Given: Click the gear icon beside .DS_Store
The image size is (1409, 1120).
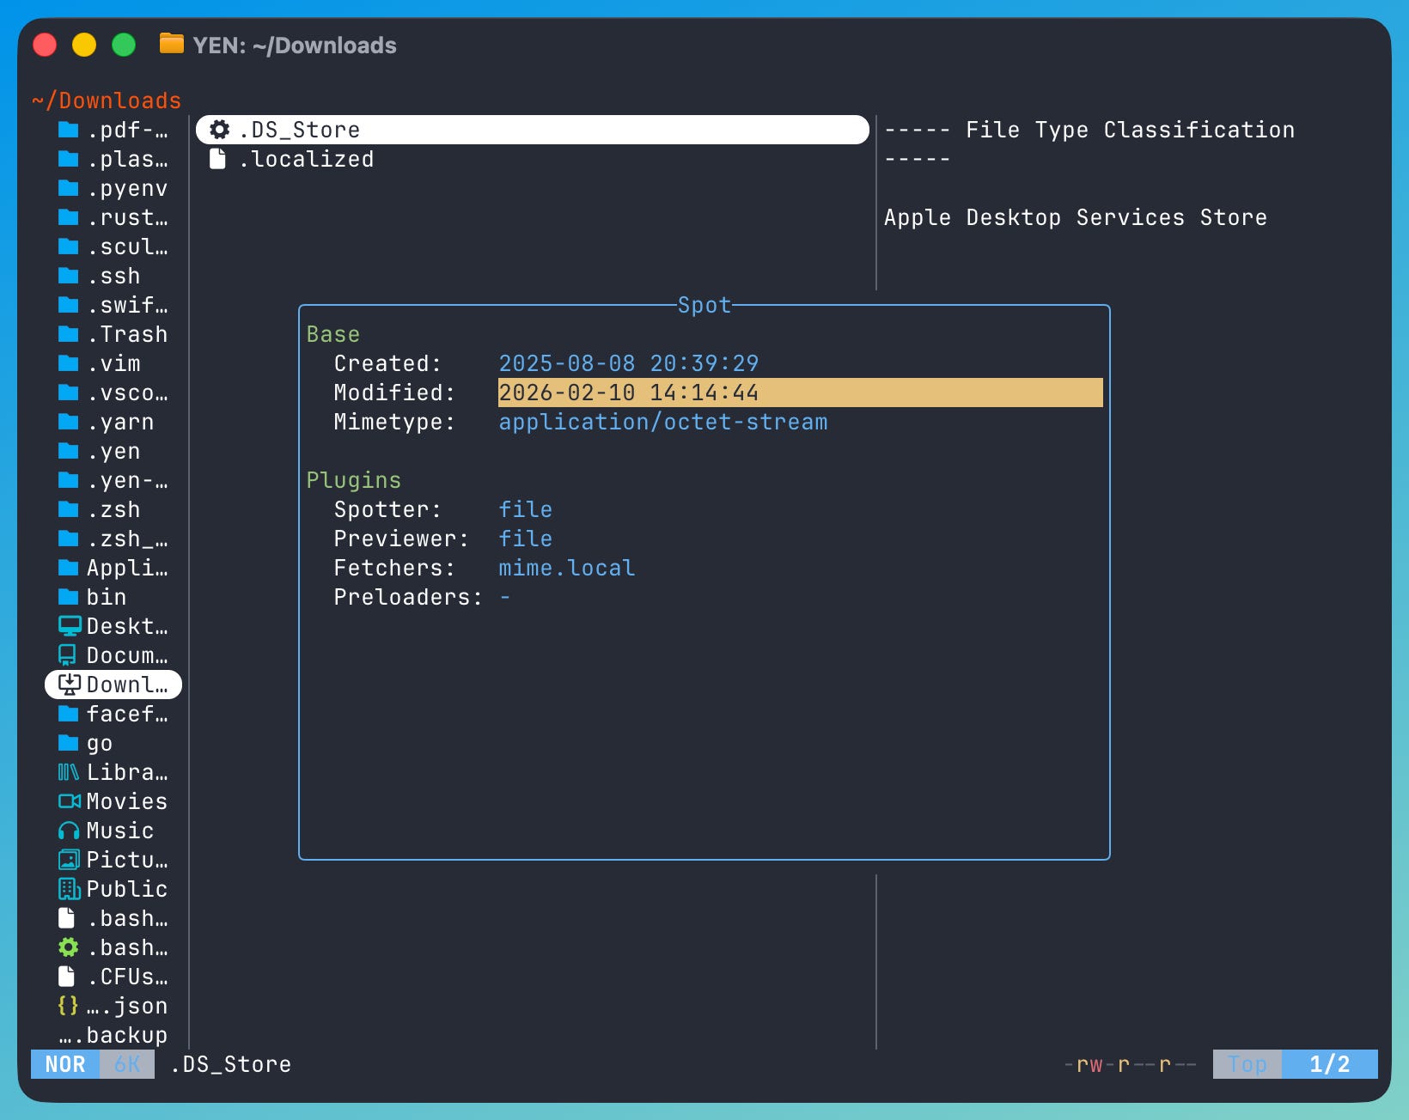Looking at the screenshot, I should 220,130.
